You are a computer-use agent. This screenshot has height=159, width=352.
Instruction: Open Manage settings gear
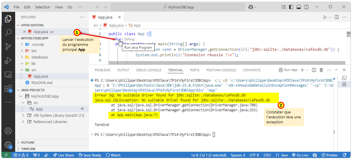(8, 145)
